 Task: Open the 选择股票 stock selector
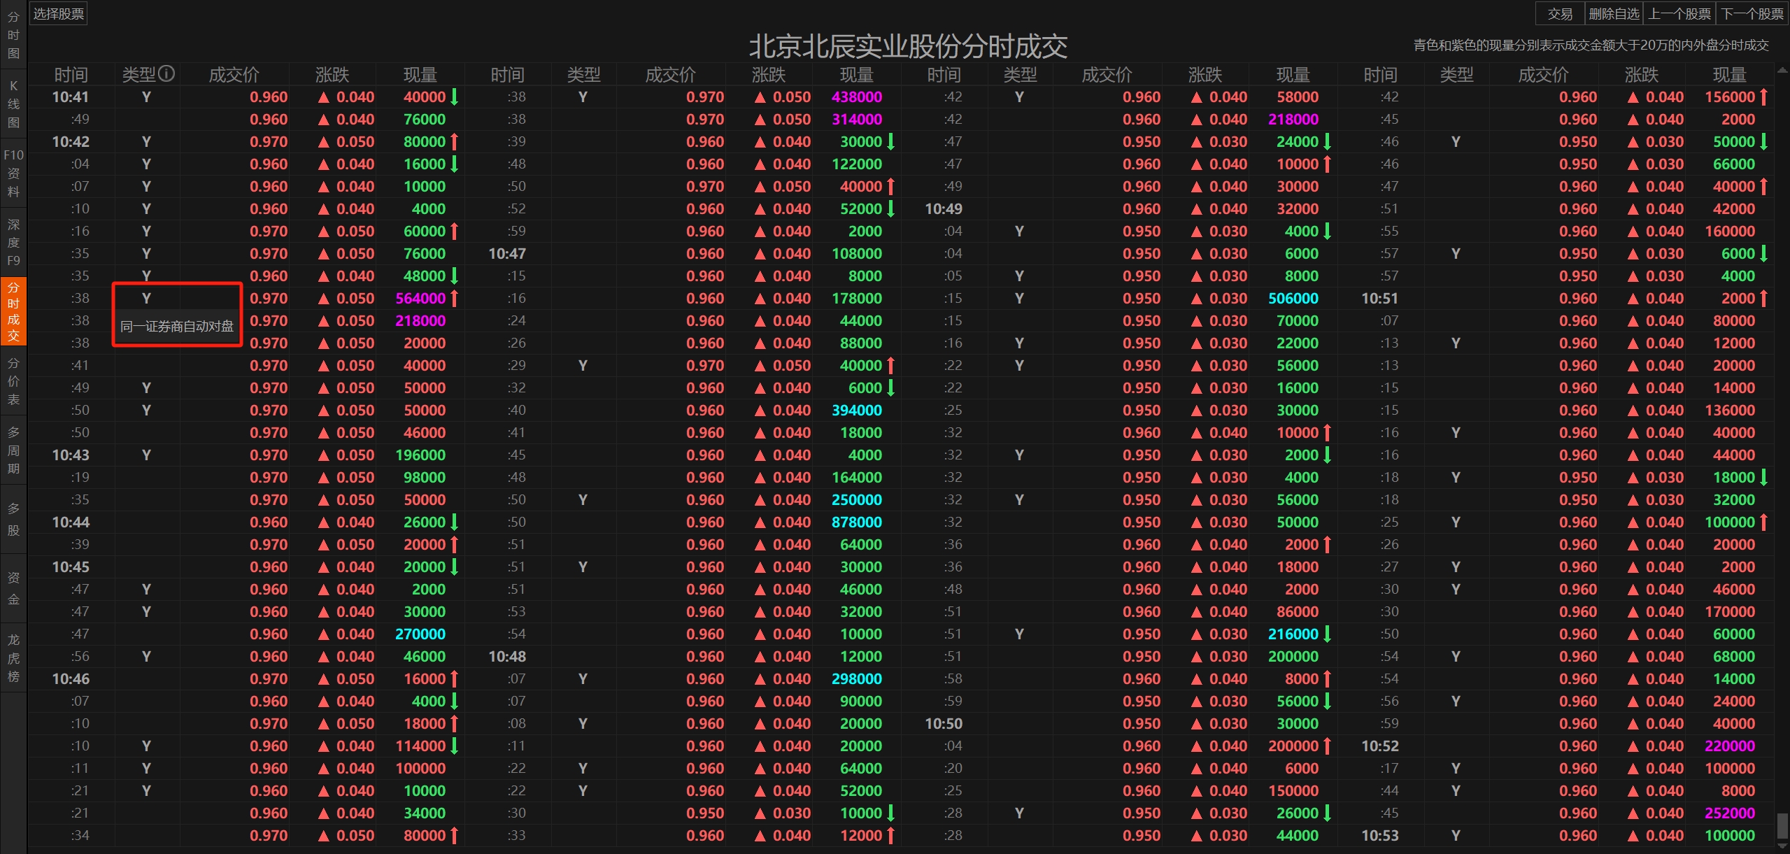pyautogui.click(x=58, y=13)
